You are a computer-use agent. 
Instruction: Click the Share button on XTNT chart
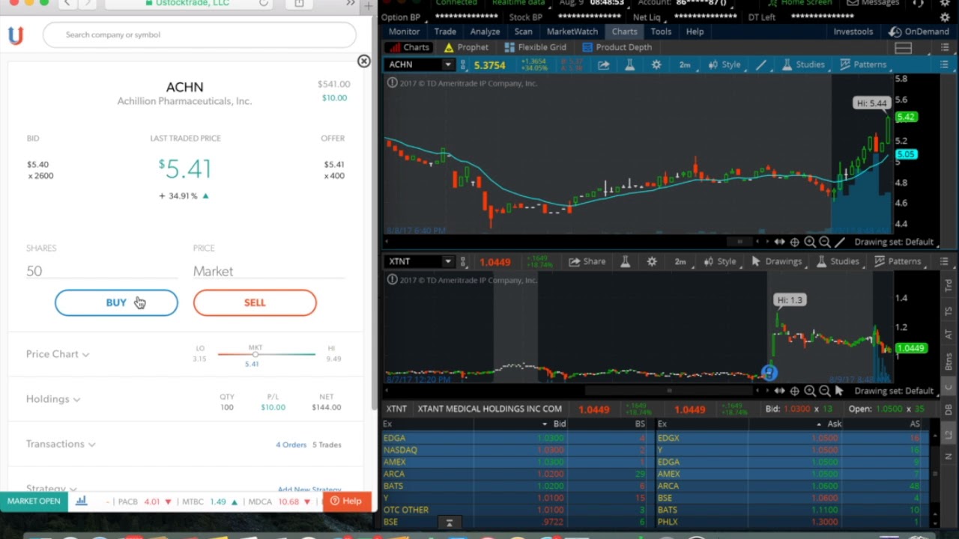[587, 261]
